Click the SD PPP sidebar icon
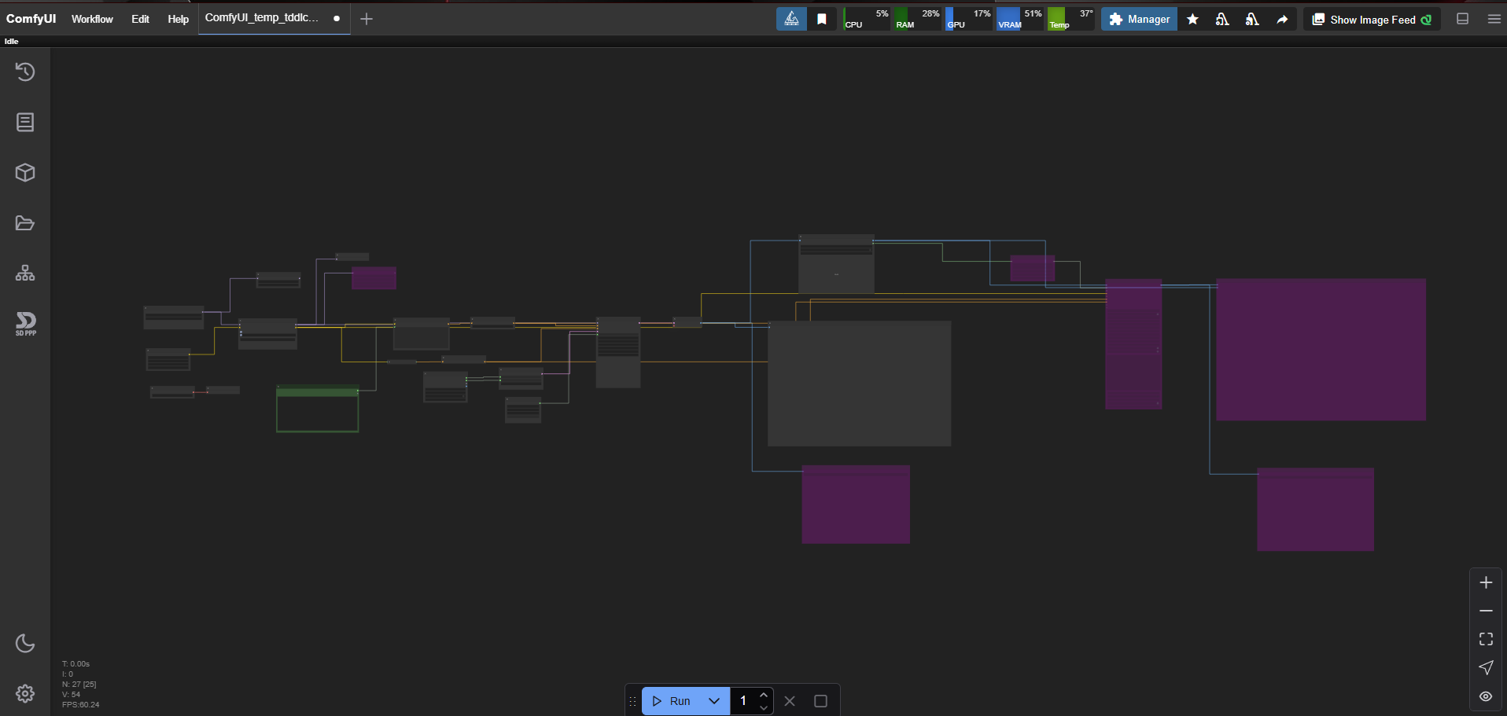This screenshot has width=1507, height=716. click(25, 323)
